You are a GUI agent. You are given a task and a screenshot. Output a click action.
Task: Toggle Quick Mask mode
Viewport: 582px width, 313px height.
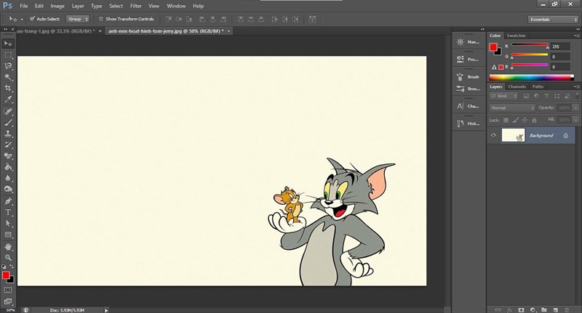[x=8, y=290]
